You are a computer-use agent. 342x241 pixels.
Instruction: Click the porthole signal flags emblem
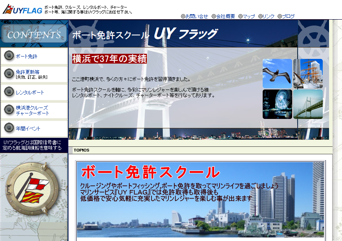32,189
